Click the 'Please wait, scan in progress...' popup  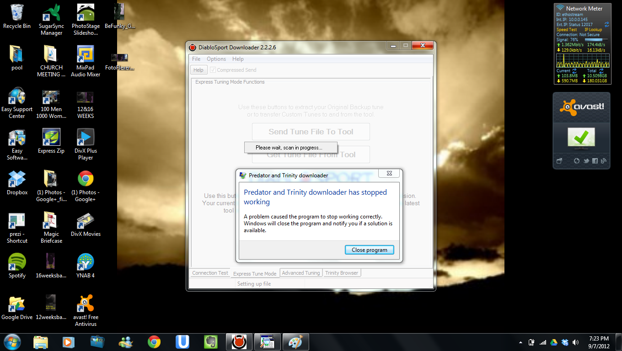[291, 147]
